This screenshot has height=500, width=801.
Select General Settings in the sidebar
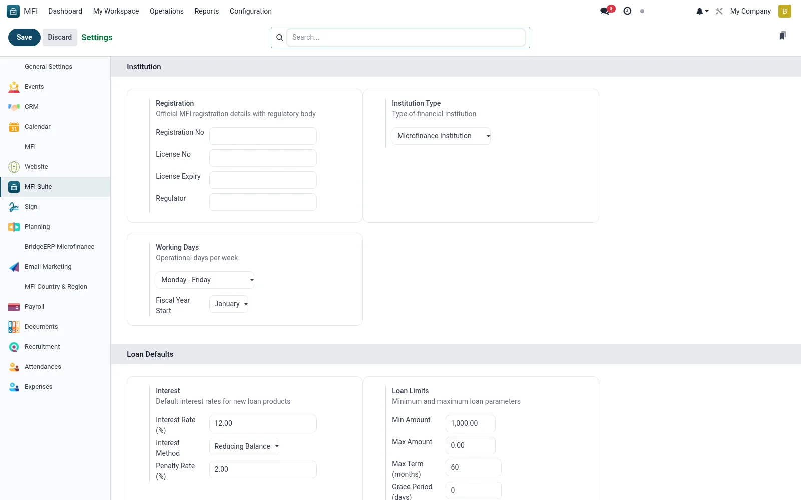click(55, 67)
